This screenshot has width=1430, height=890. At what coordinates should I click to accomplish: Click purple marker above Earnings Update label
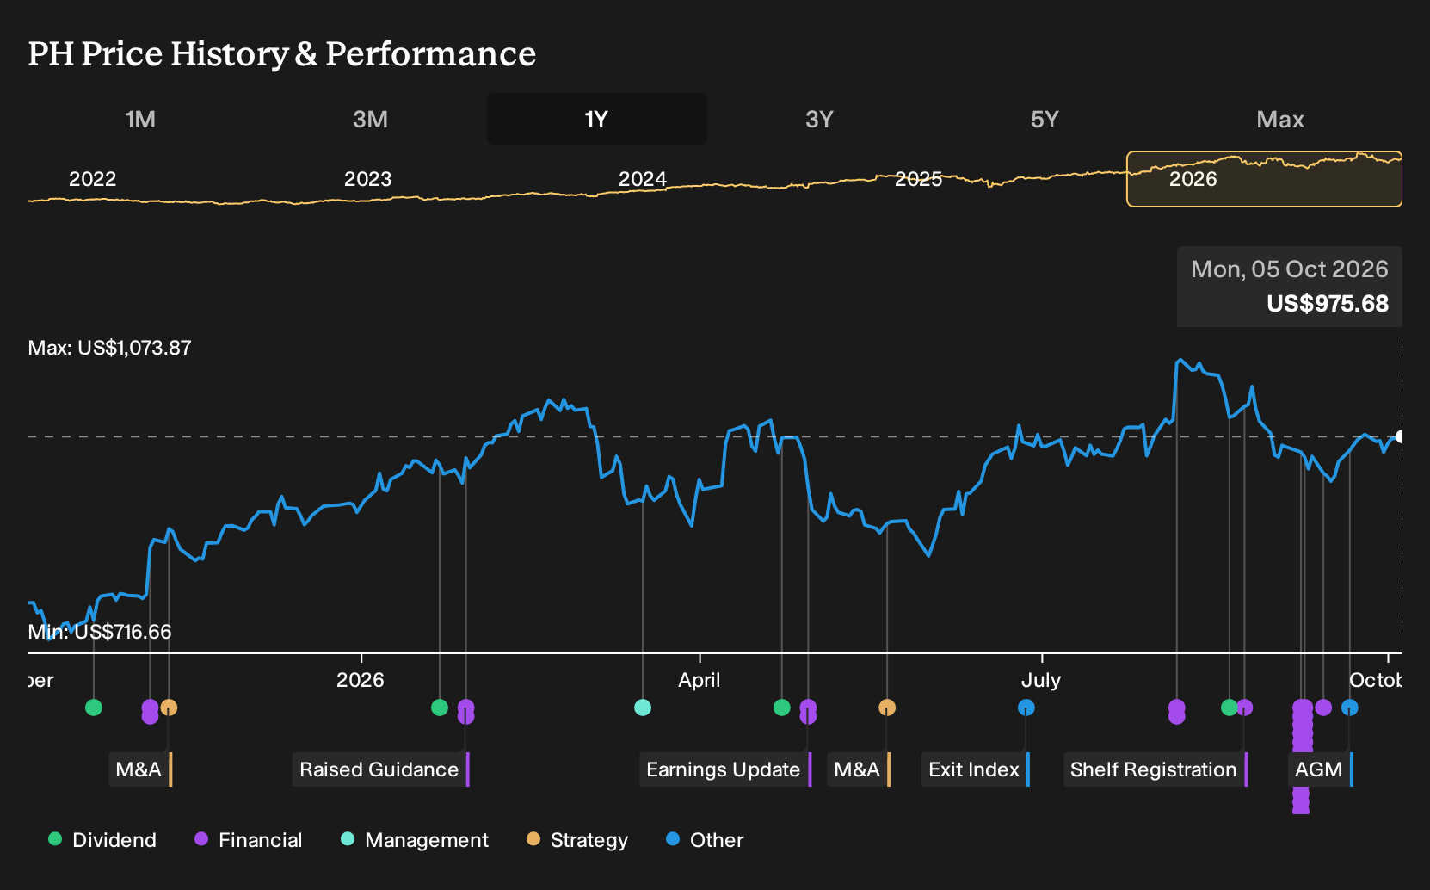[x=808, y=712]
